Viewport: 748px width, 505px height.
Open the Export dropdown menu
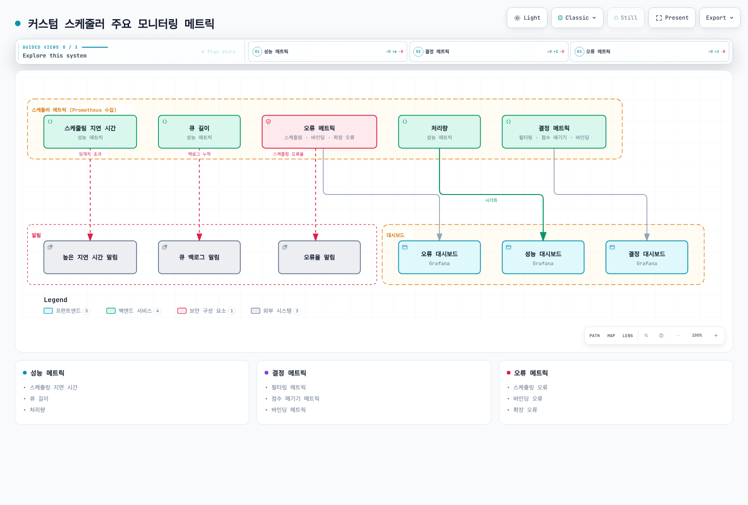[x=720, y=18]
